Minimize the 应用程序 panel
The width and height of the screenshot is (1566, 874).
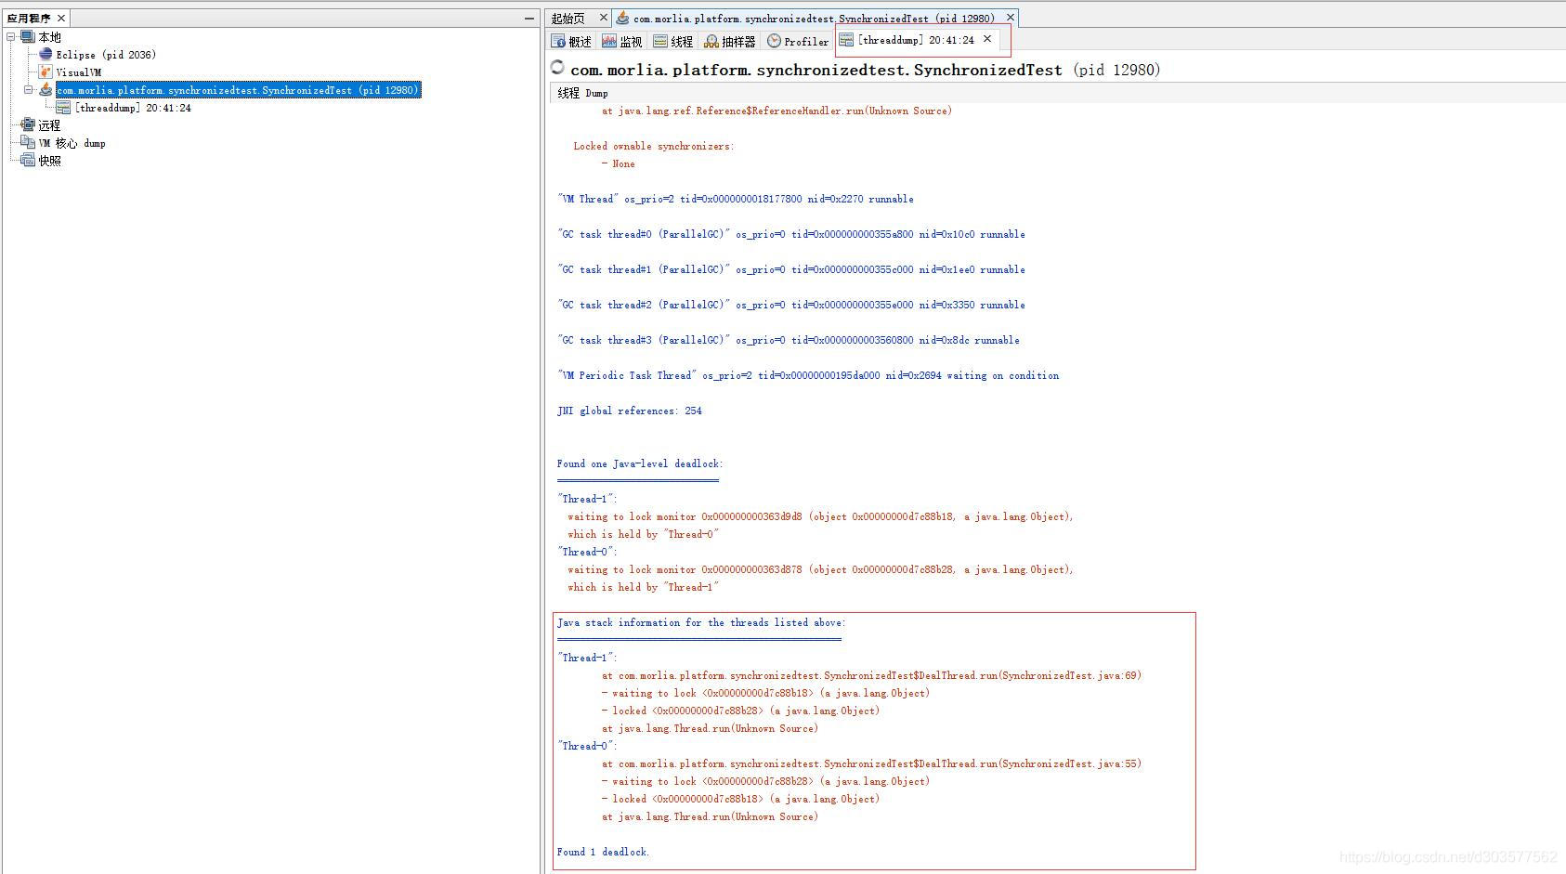click(x=529, y=19)
